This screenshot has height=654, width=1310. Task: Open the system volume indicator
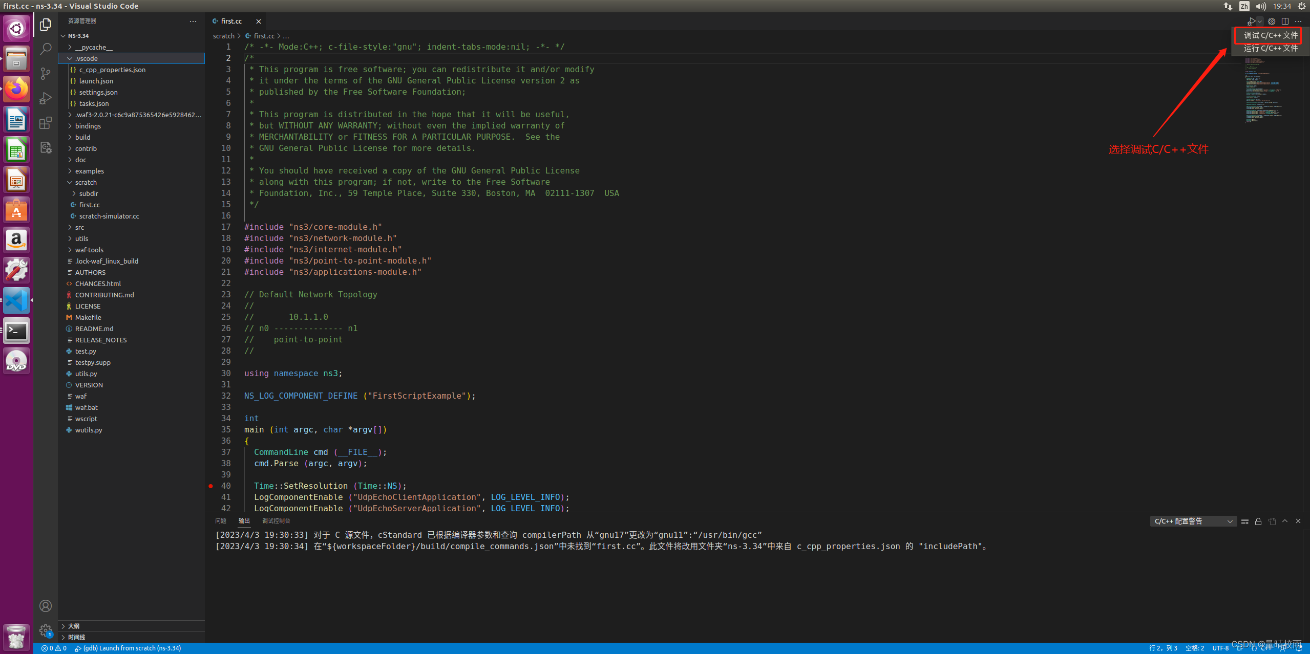[x=1261, y=6]
